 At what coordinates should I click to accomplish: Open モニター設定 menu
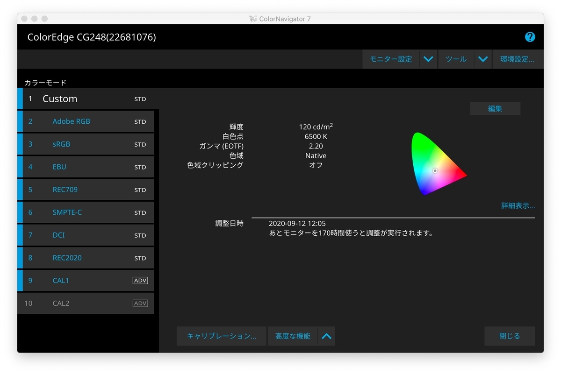point(391,59)
